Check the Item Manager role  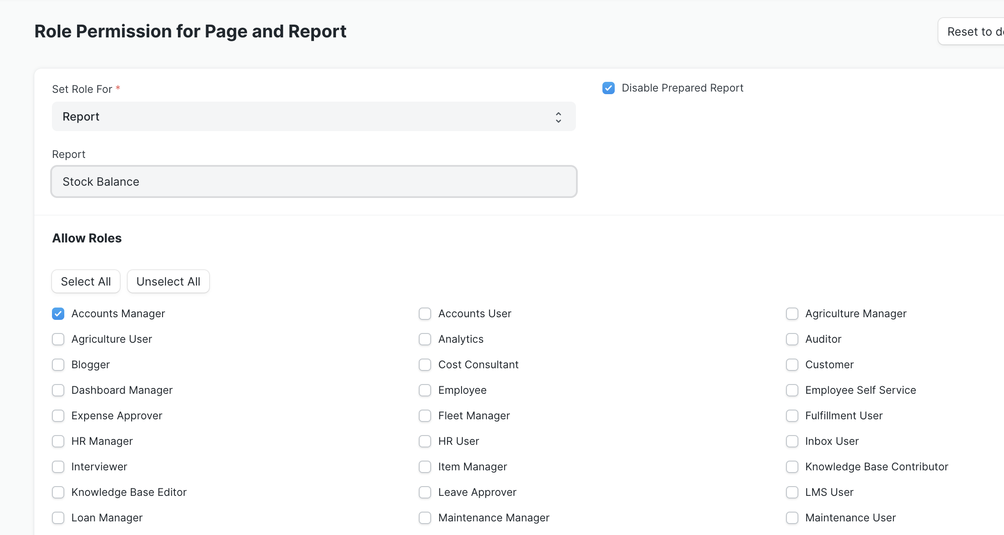pos(424,466)
